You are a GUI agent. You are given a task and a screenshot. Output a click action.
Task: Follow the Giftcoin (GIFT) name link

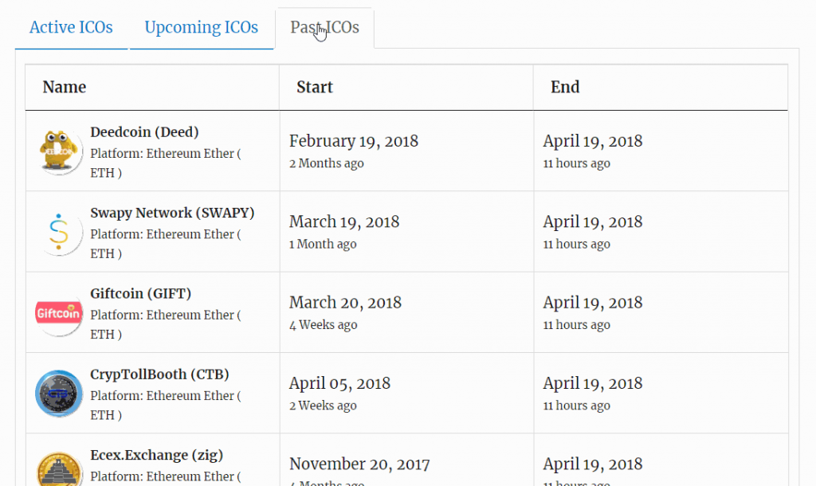140,293
